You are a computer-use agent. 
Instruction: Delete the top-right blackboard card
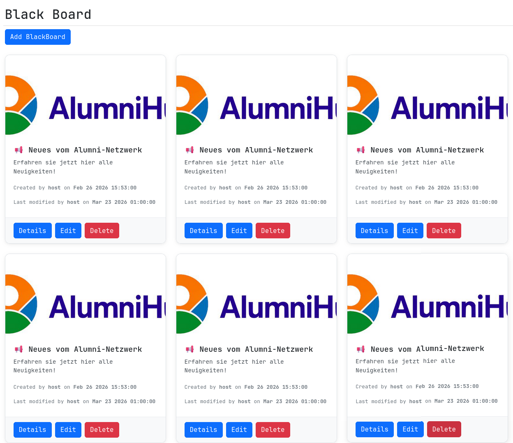444,231
